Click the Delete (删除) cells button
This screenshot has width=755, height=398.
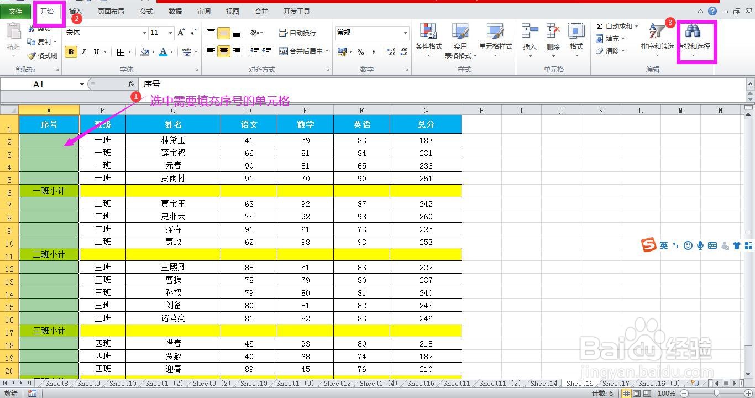click(x=553, y=41)
